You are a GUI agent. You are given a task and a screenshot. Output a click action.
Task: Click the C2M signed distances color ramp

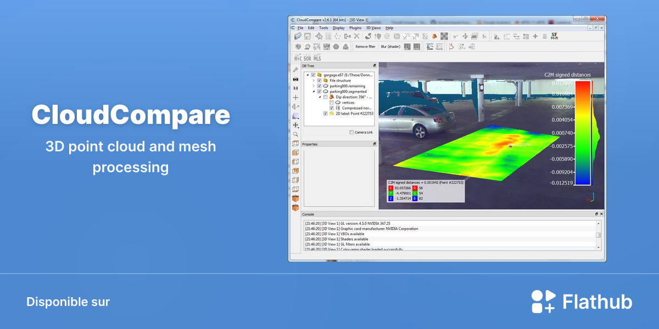583,133
